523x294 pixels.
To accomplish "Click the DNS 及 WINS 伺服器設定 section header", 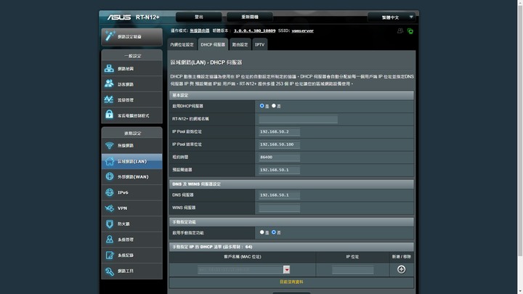I will [x=291, y=184].
